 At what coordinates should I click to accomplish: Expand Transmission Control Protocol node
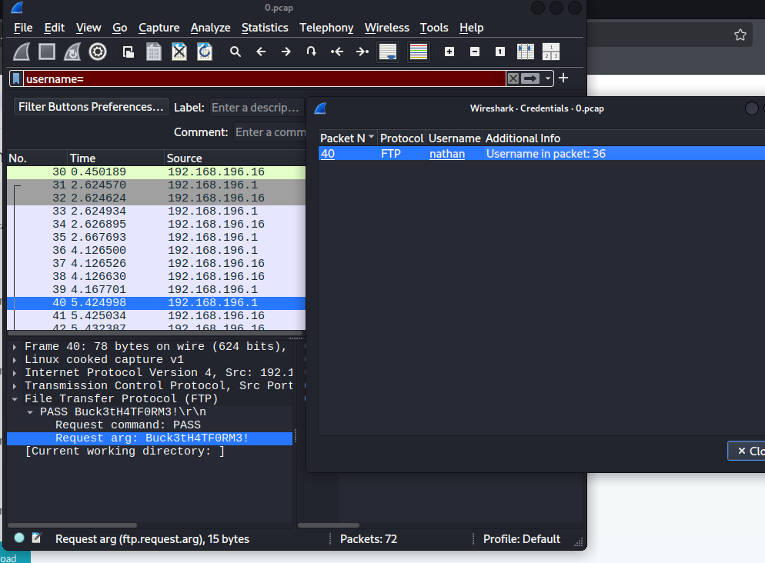point(15,386)
